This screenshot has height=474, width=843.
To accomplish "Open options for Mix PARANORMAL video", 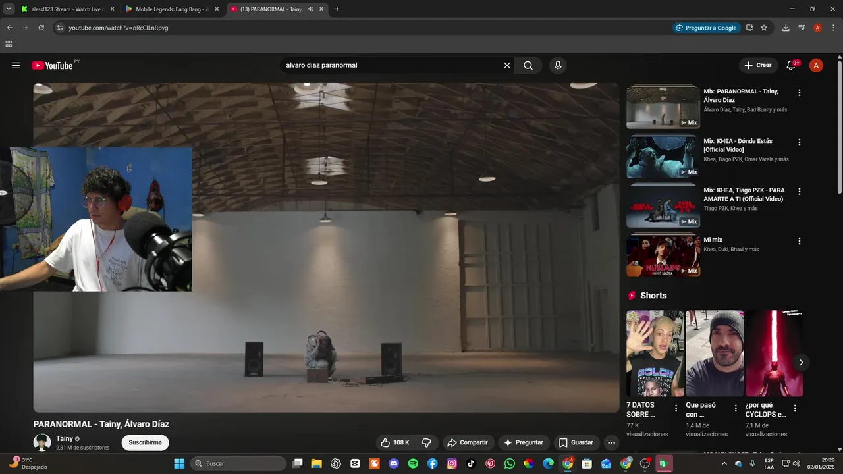I will click(x=800, y=93).
